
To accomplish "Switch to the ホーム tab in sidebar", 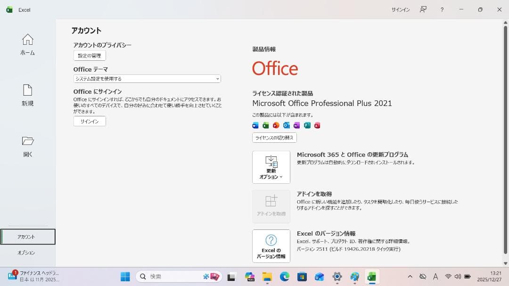I will 27,45.
